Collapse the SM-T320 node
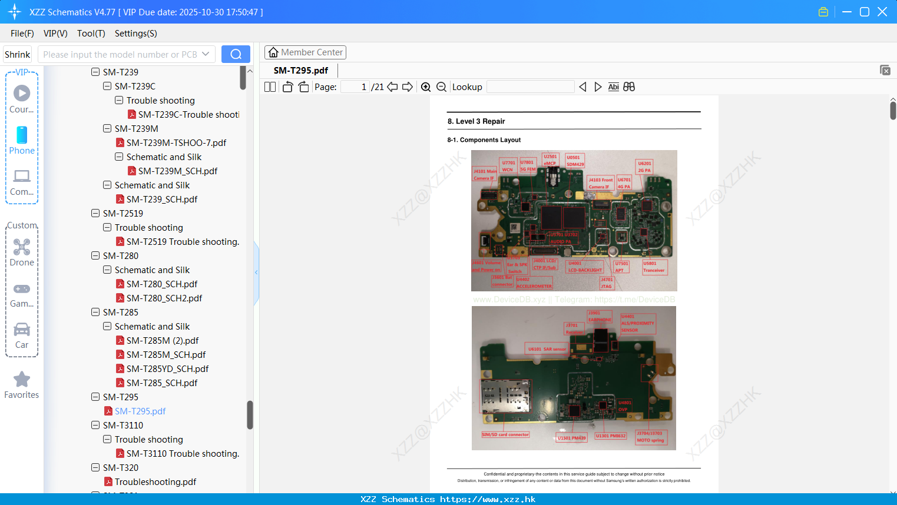Image resolution: width=897 pixels, height=505 pixels. [x=95, y=467]
